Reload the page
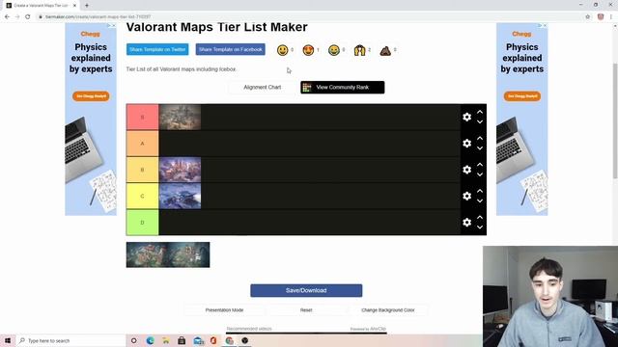Viewport: 618px width, 347px height. [28, 17]
